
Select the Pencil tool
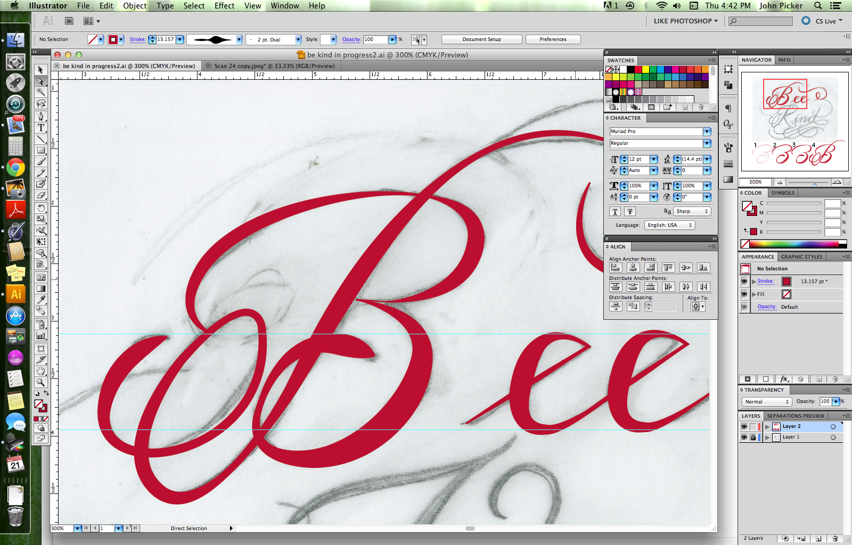point(41,172)
